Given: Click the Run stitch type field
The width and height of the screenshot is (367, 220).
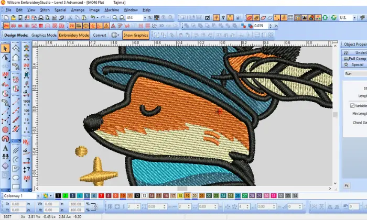Looking at the screenshot, I should 355,74.
